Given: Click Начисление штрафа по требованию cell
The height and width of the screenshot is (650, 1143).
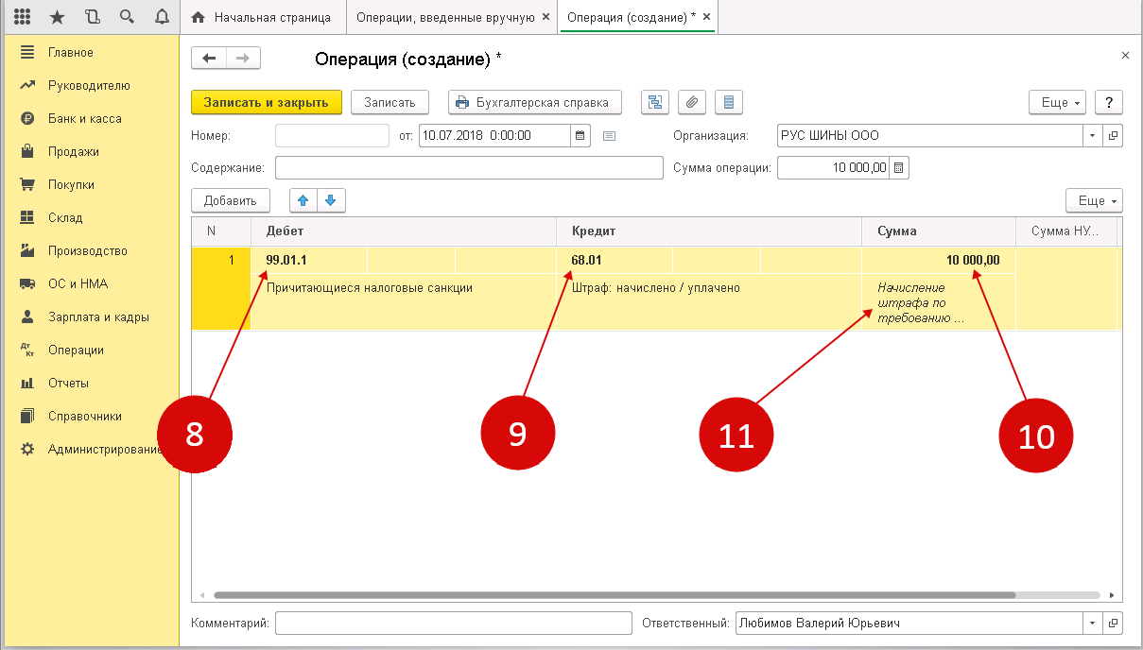Looking at the screenshot, I should (x=938, y=302).
